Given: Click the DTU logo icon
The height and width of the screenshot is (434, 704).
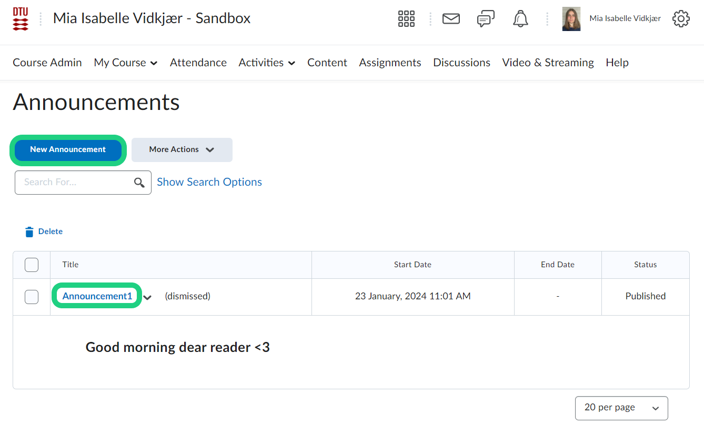Looking at the screenshot, I should click(x=21, y=19).
